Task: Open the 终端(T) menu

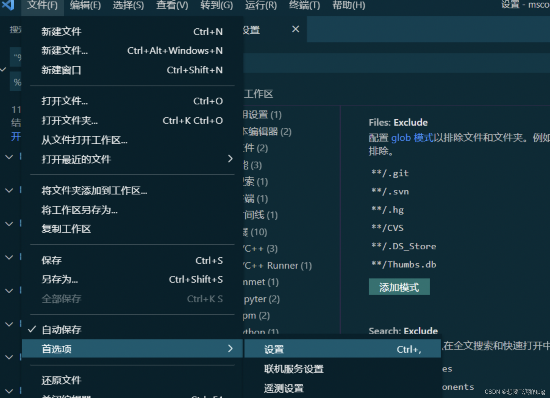Action: pyautogui.click(x=305, y=5)
